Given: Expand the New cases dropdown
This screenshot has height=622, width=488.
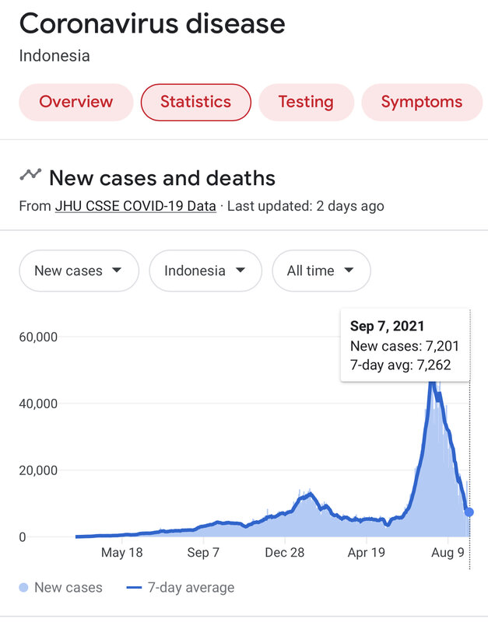Looking at the screenshot, I should click(x=79, y=271).
